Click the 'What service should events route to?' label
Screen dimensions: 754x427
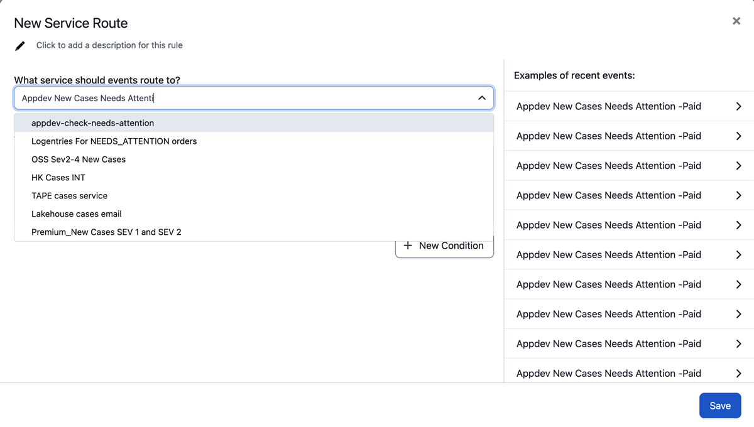coord(97,80)
